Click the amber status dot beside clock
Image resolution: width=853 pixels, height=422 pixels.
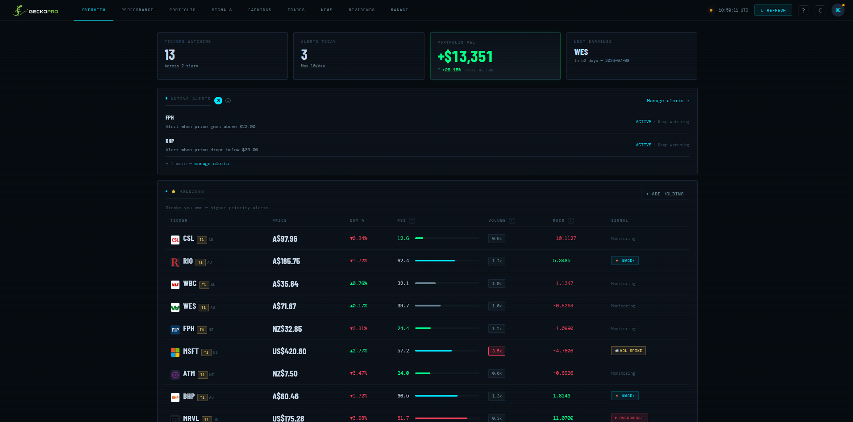coord(711,10)
